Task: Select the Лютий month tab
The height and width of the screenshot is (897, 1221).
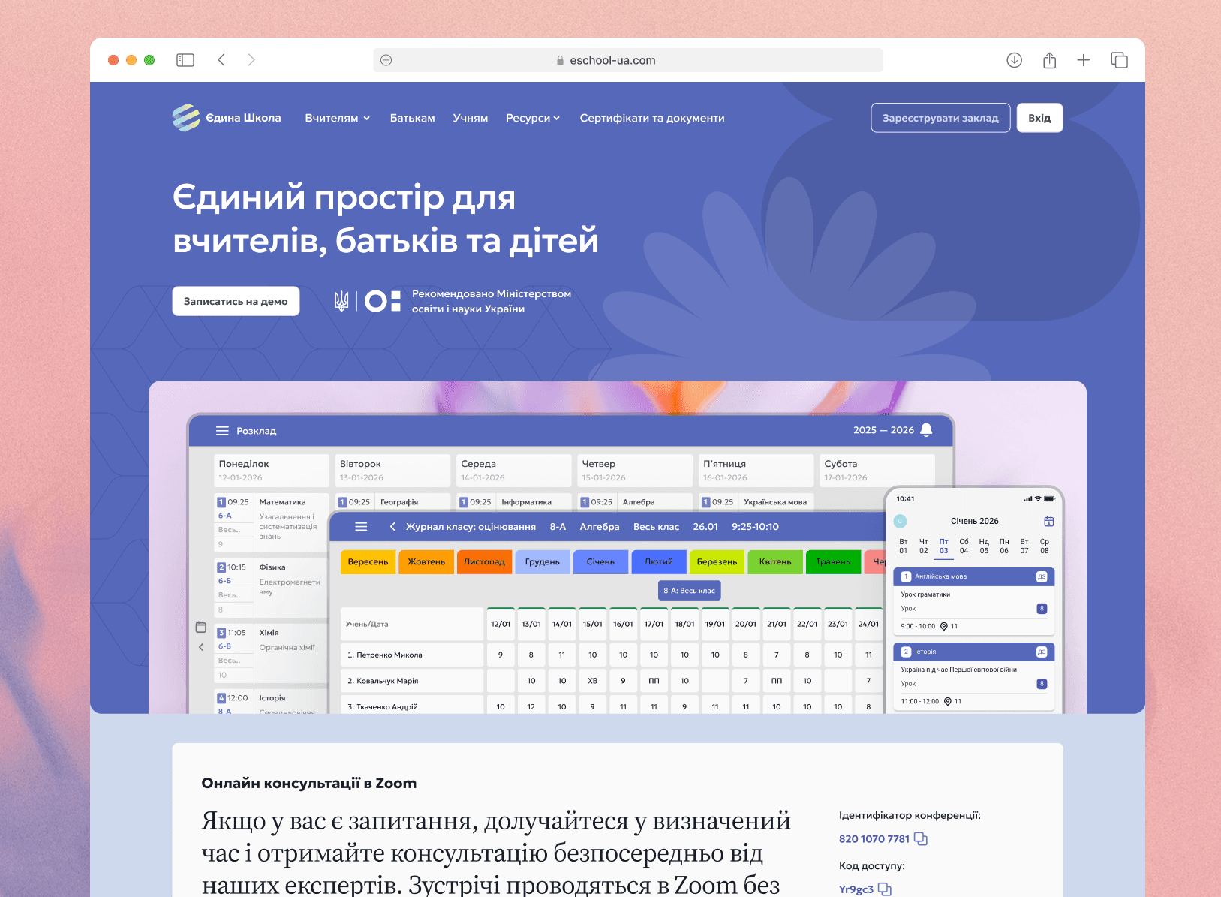Action: click(x=659, y=561)
